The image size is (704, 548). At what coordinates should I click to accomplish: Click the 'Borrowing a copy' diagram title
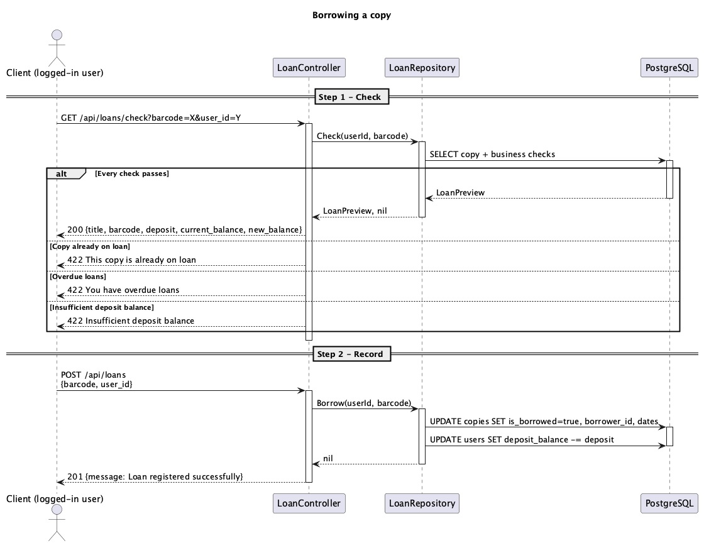pyautogui.click(x=351, y=15)
